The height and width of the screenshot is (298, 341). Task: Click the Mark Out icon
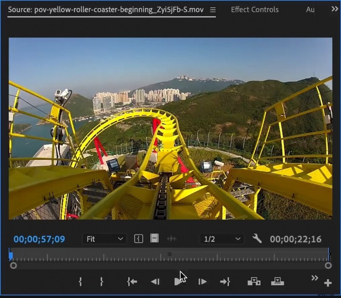[102, 282]
